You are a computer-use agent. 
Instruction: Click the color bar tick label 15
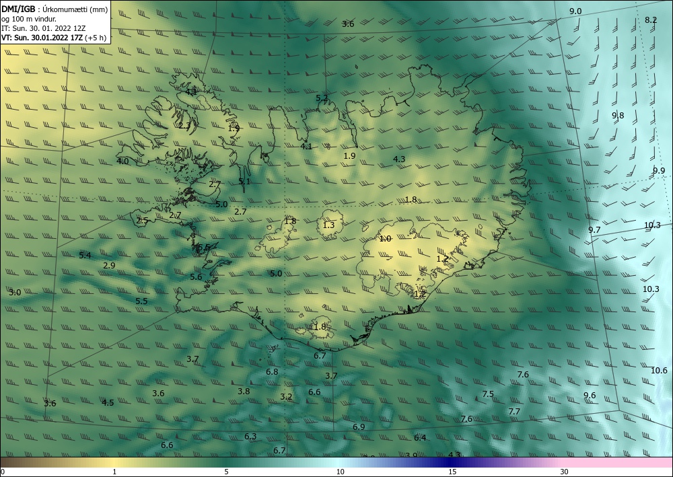(452, 472)
